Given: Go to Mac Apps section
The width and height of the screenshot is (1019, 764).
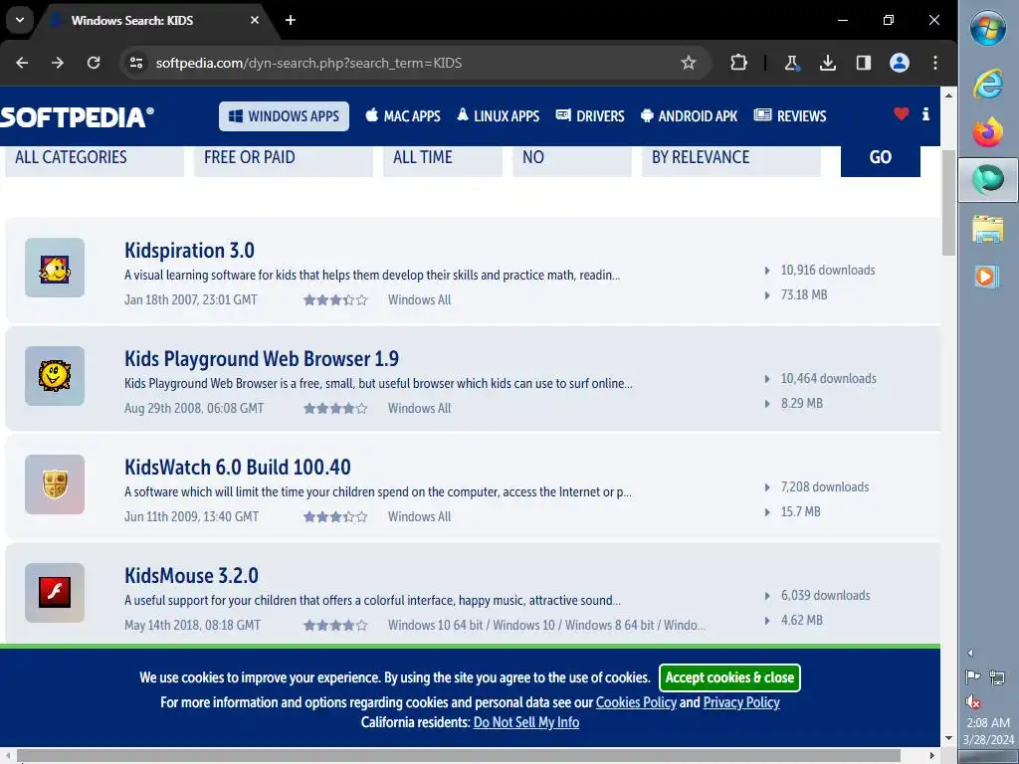Looking at the screenshot, I should (x=403, y=116).
